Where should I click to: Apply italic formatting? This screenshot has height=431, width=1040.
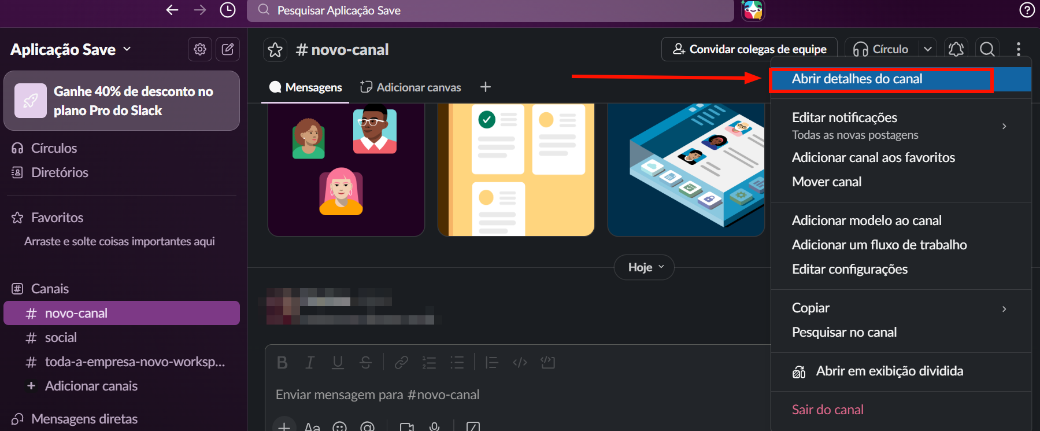click(x=310, y=363)
